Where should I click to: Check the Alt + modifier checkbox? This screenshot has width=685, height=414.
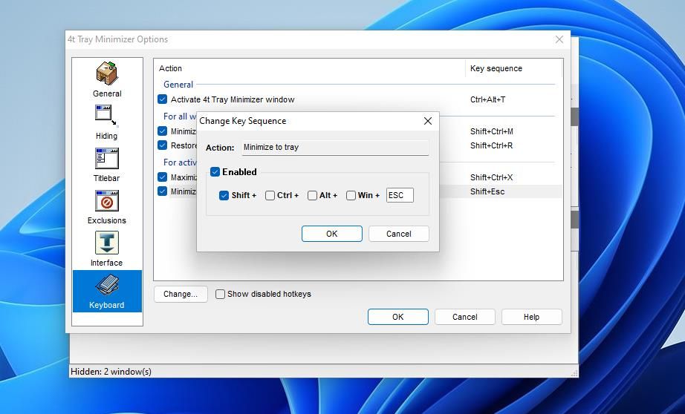click(313, 196)
